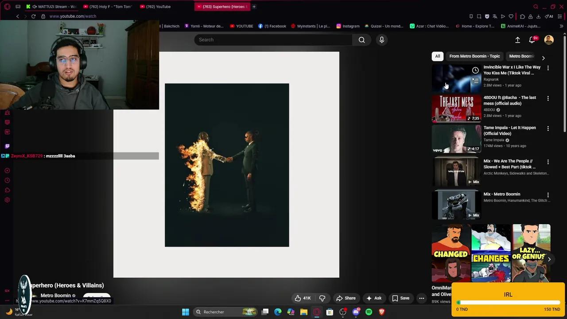This screenshot has width=567, height=319.
Task: Open File Explorer from the taskbar
Action: tap(304, 312)
